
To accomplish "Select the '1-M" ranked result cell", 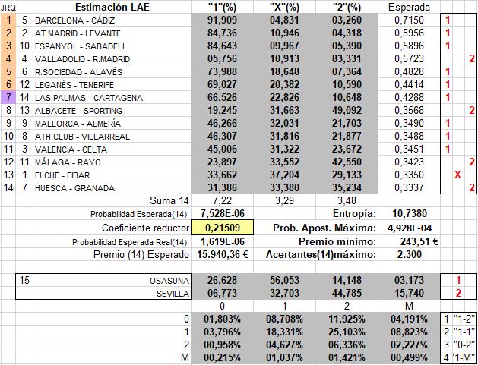I will [x=464, y=357].
